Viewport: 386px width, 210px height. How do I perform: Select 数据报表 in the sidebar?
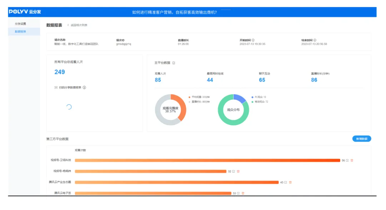tap(20, 32)
